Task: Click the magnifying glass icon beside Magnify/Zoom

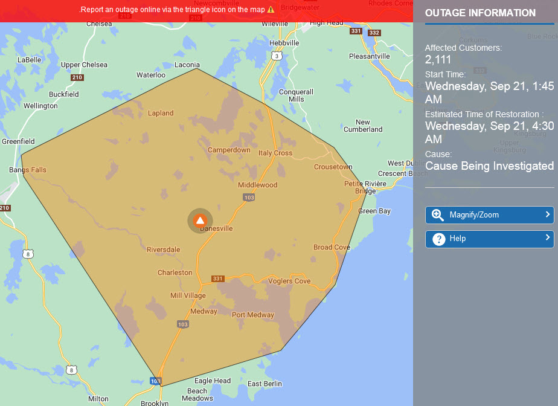Action: pos(438,215)
